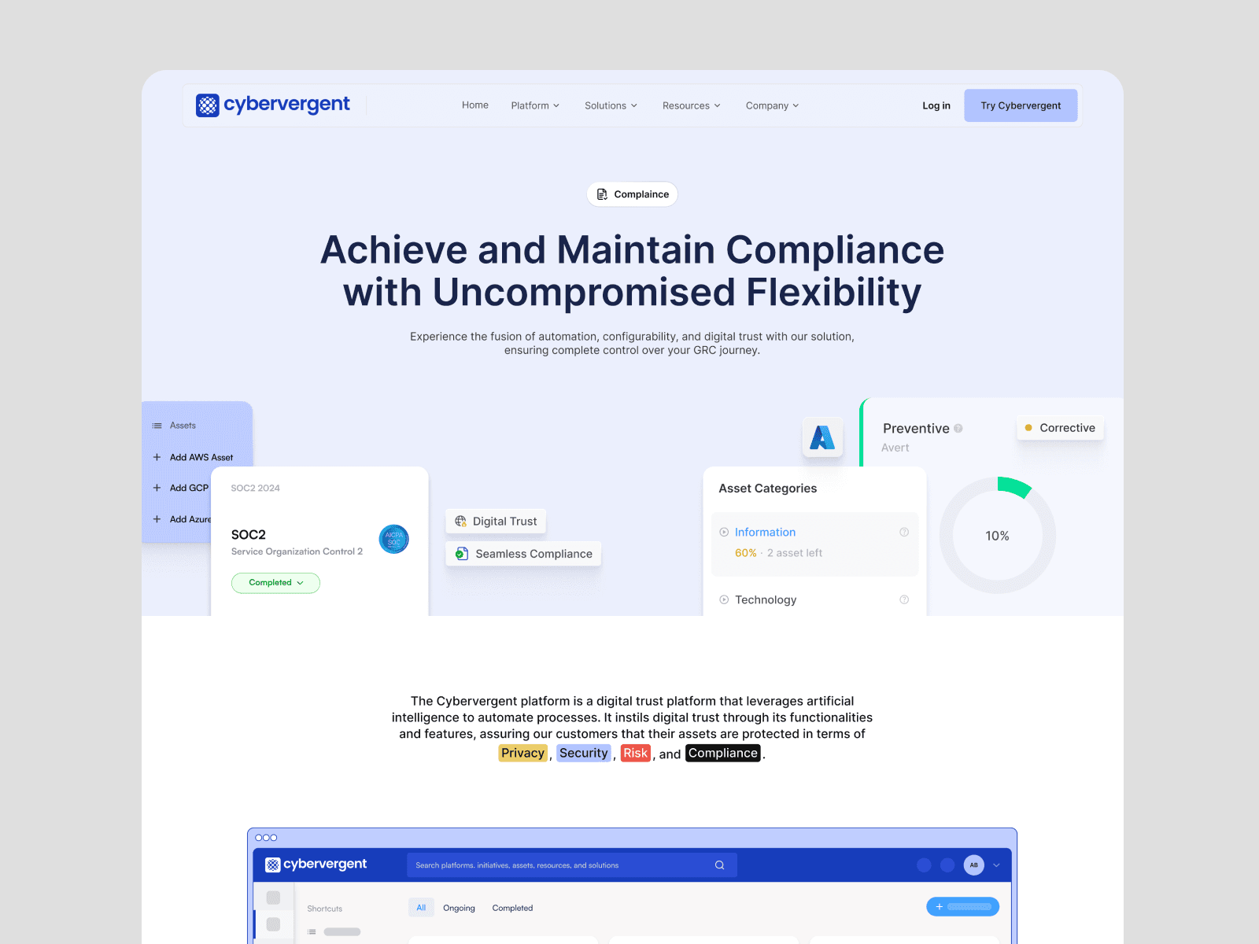Image resolution: width=1259 pixels, height=944 pixels.
Task: Click the second circular icon next to avatar
Action: point(947,865)
